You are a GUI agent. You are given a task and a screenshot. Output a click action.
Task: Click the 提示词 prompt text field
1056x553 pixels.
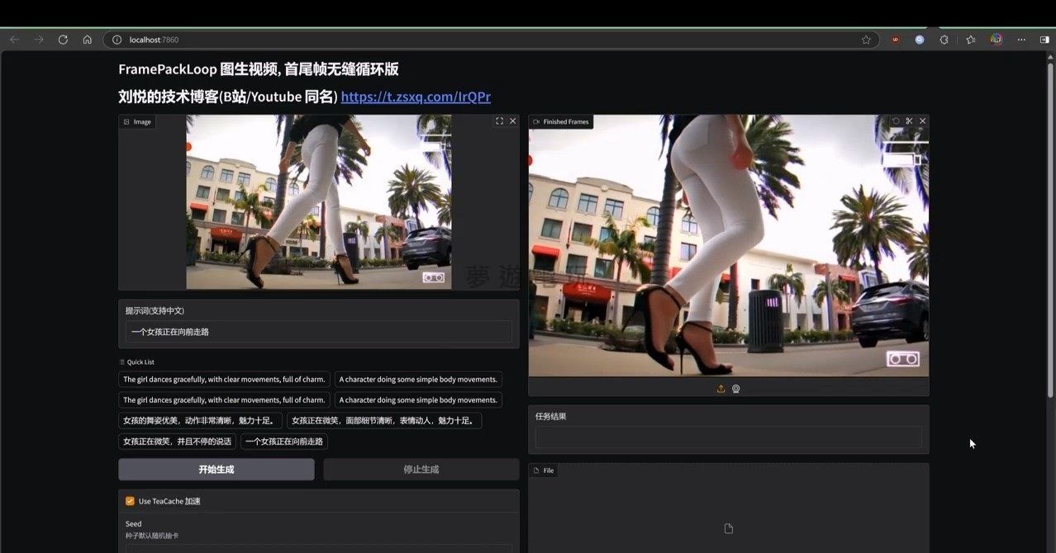click(318, 332)
